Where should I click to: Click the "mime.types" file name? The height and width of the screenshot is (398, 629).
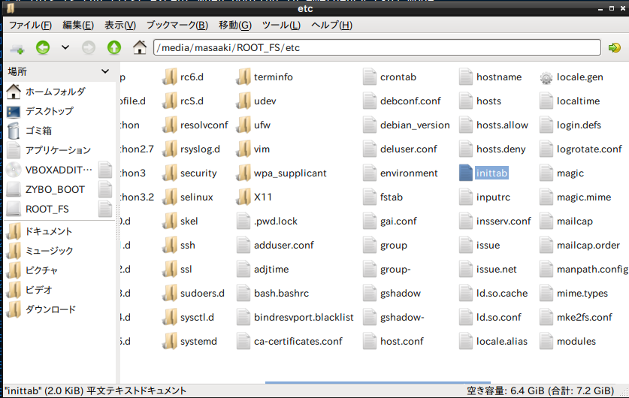(x=582, y=294)
